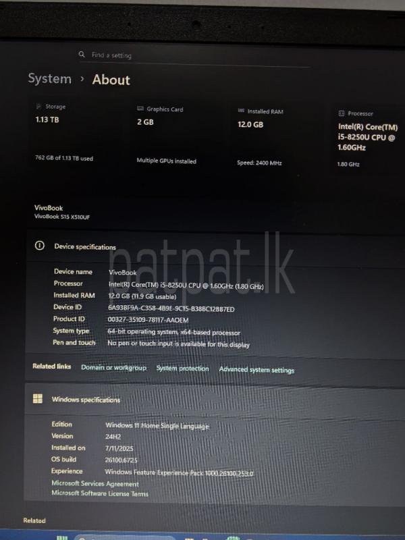Open Advanced system settings link

click(x=256, y=370)
